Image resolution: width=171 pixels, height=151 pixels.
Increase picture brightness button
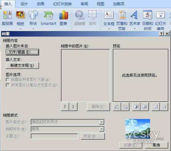pyautogui.click(x=156, y=107)
